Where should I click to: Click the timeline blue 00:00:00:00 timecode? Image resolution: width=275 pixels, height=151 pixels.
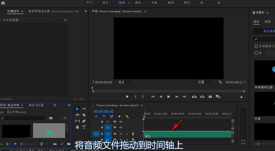[103, 111]
